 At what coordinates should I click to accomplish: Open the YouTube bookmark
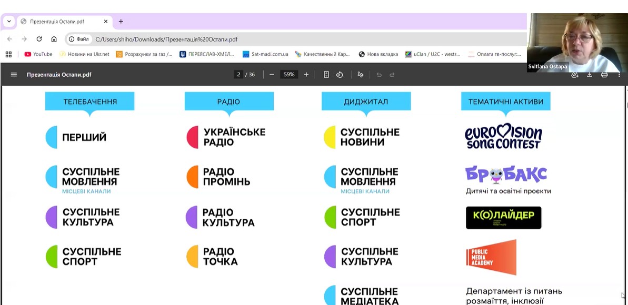[38, 54]
